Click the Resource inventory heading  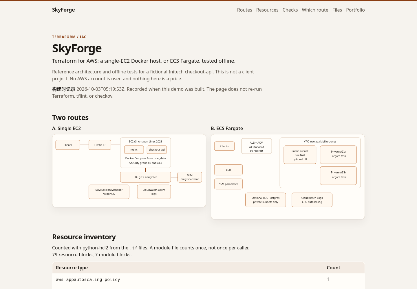[84, 237]
